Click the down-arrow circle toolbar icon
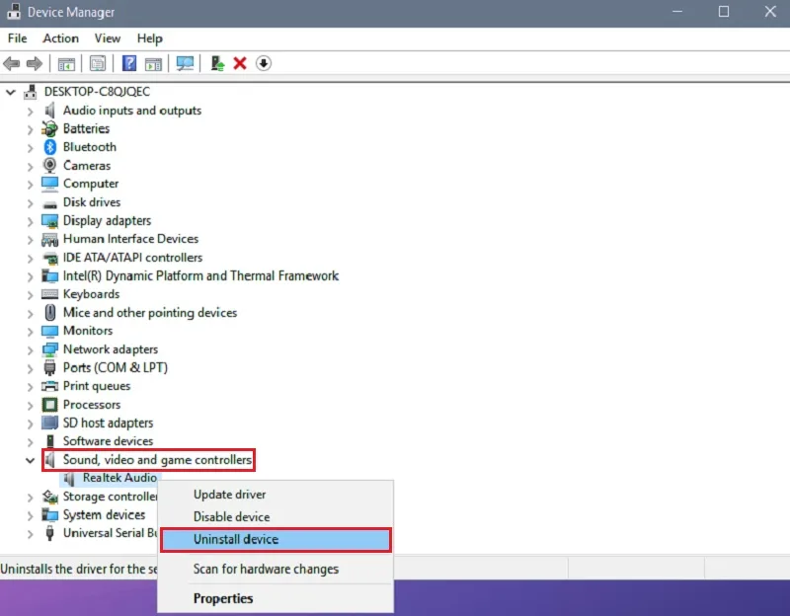790x616 pixels. pyautogui.click(x=264, y=64)
